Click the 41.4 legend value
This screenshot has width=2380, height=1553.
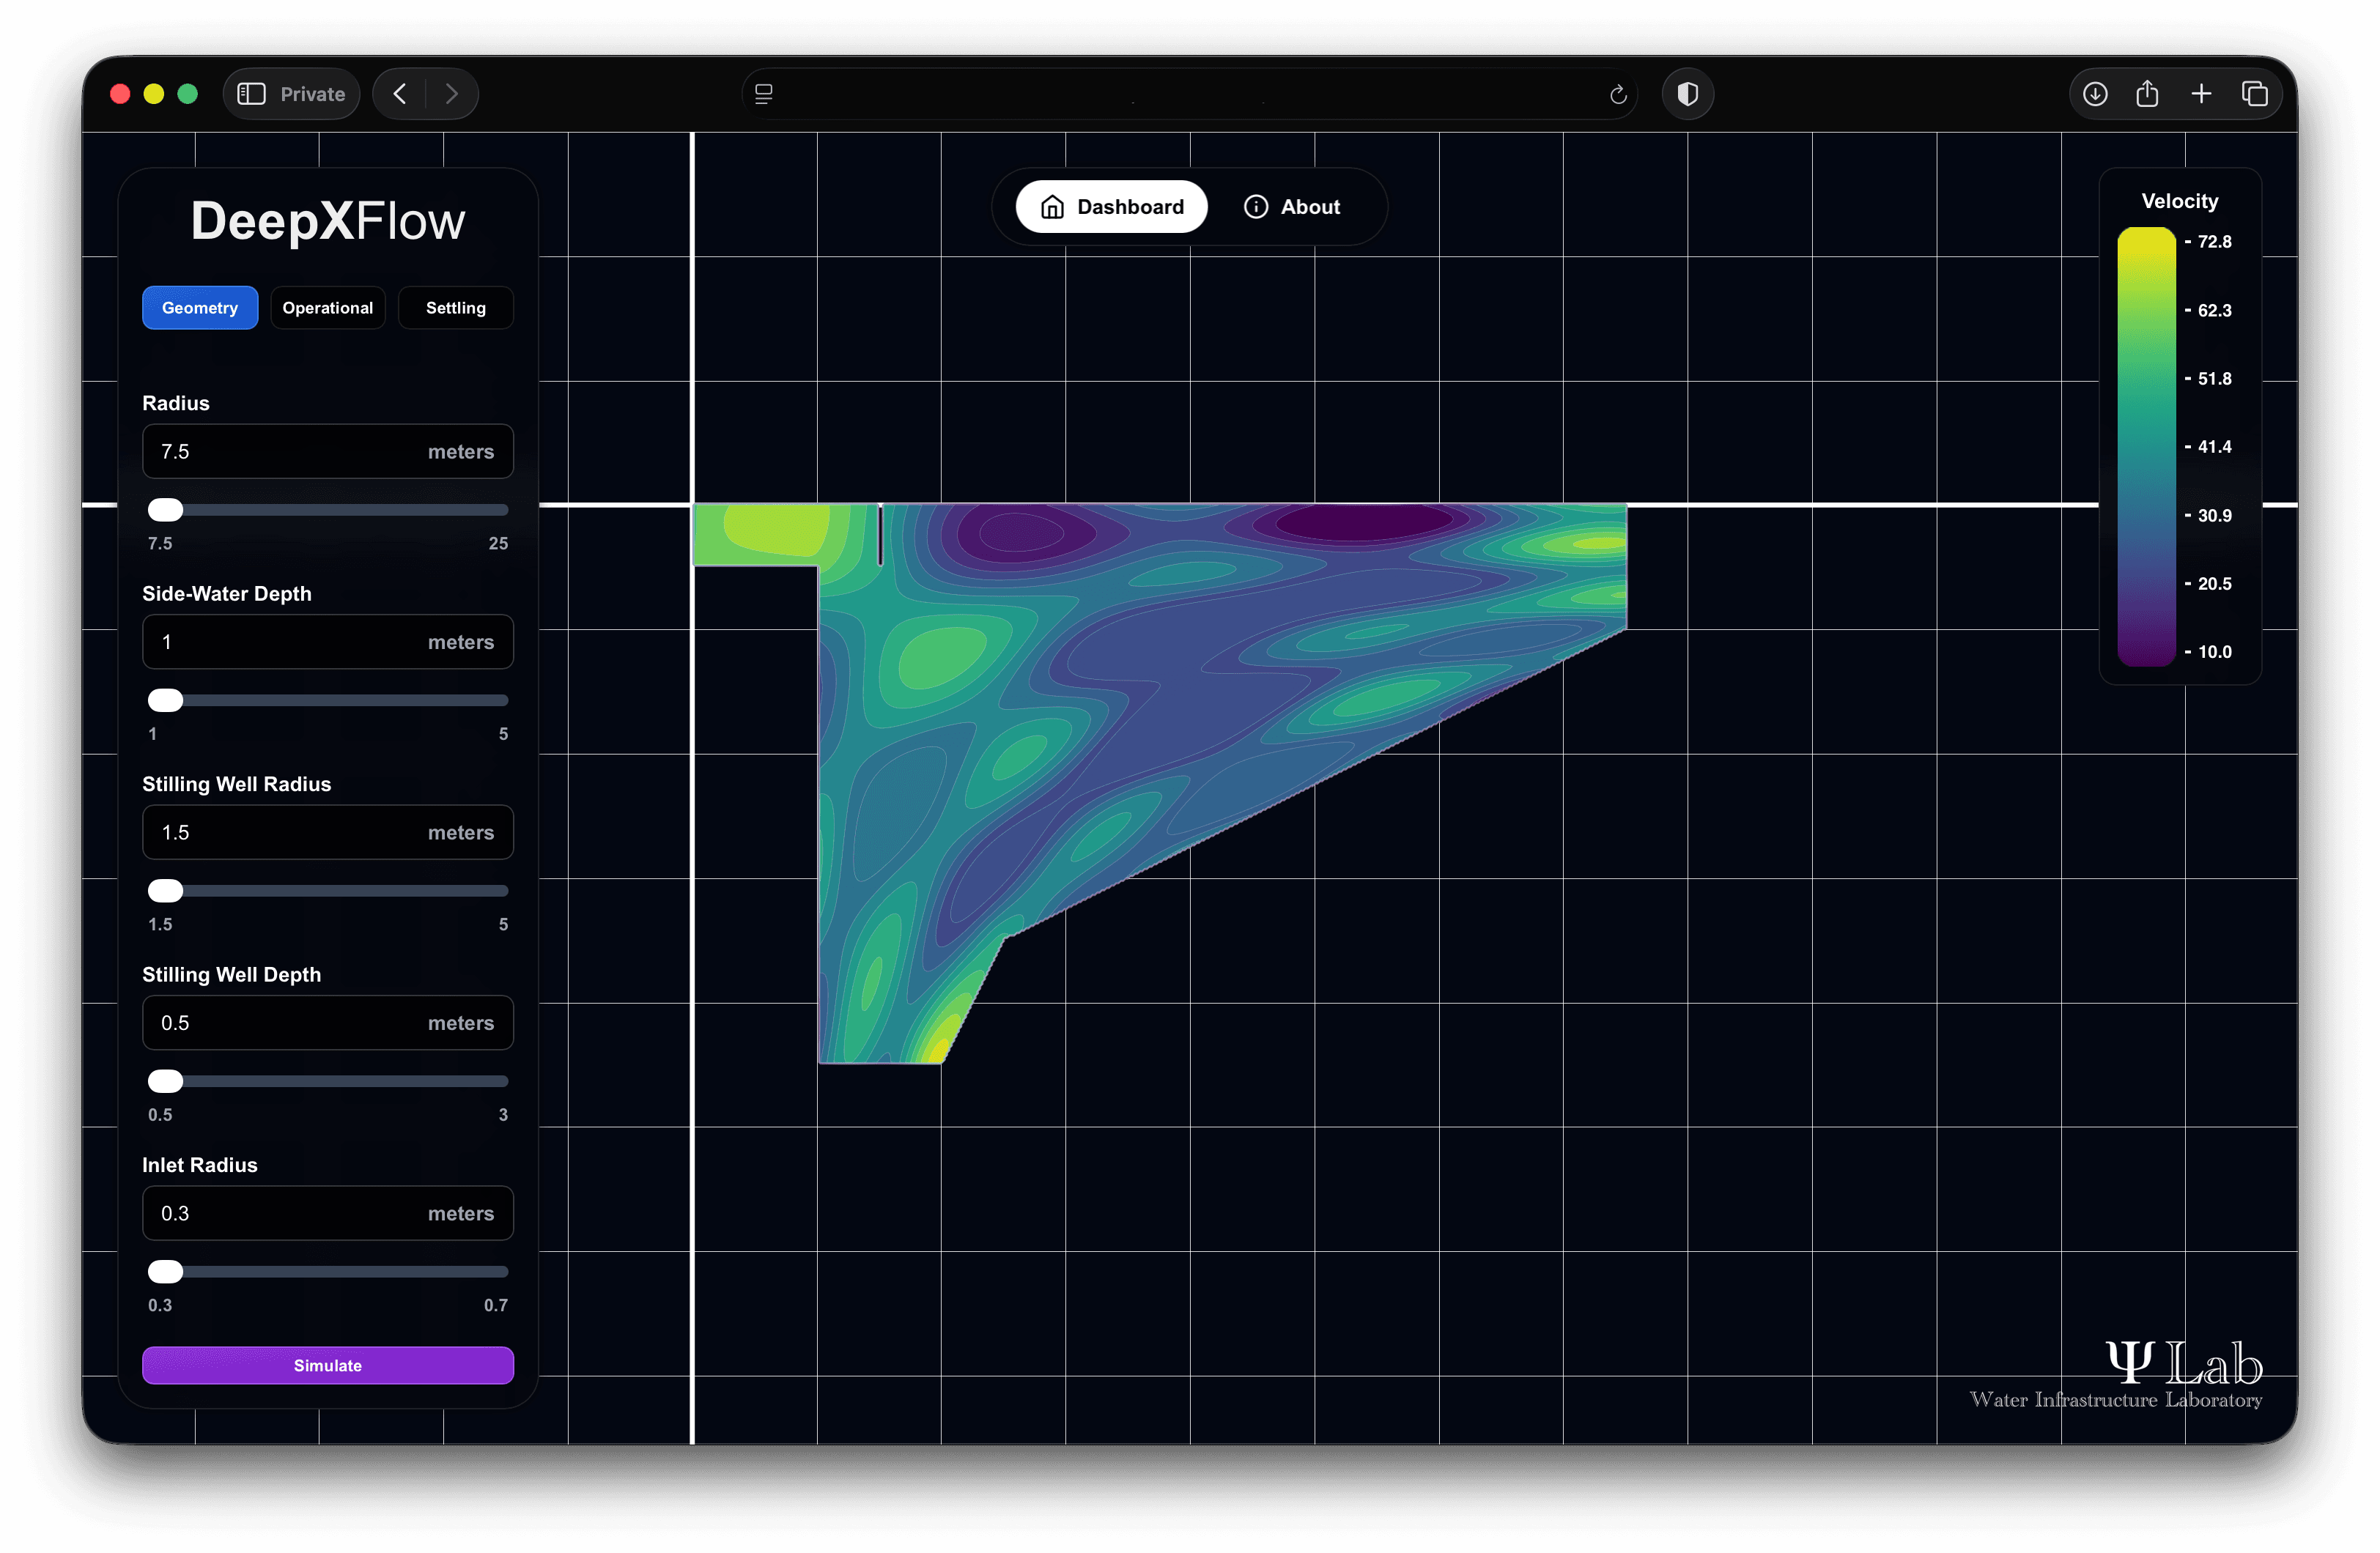(x=2214, y=447)
